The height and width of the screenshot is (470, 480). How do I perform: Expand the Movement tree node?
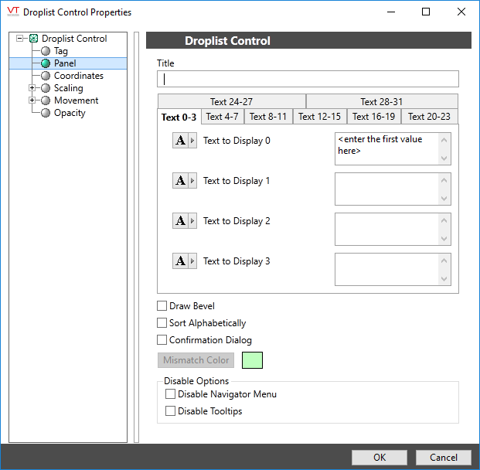tap(32, 100)
